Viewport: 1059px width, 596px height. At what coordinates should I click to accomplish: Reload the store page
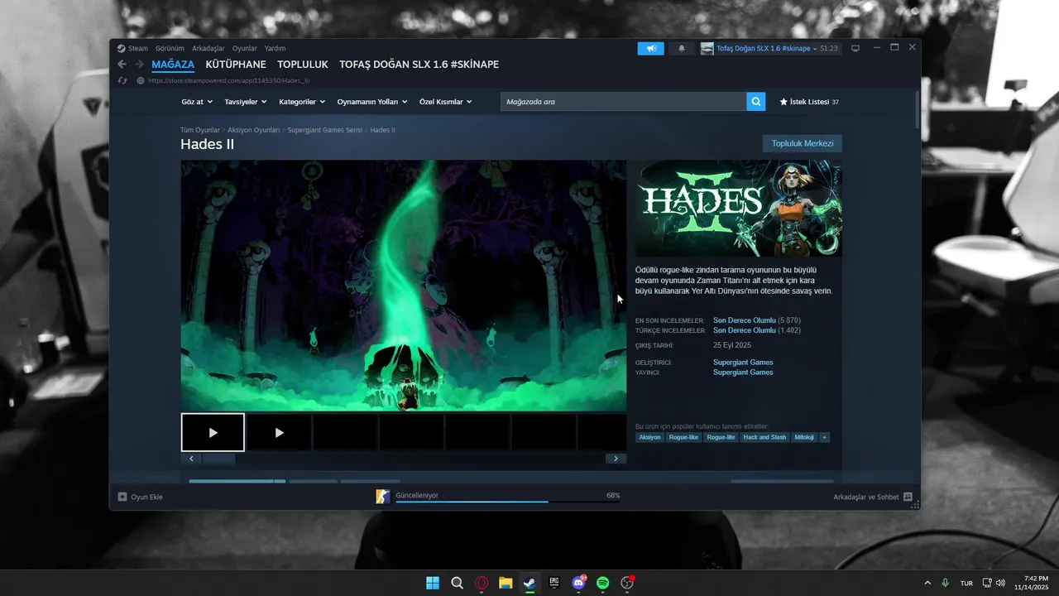click(x=122, y=80)
